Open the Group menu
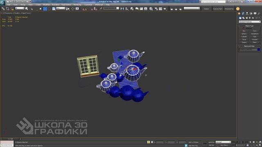The image size is (262, 147). click(x=23, y=4)
